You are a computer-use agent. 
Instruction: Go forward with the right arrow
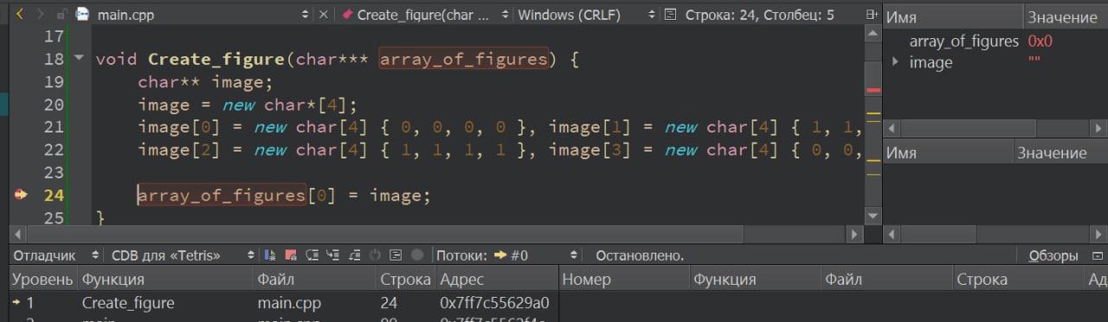pos(40,15)
